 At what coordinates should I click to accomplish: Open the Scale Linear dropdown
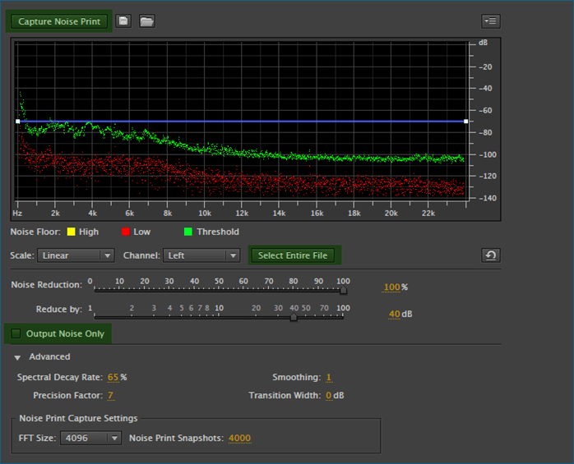[76, 255]
